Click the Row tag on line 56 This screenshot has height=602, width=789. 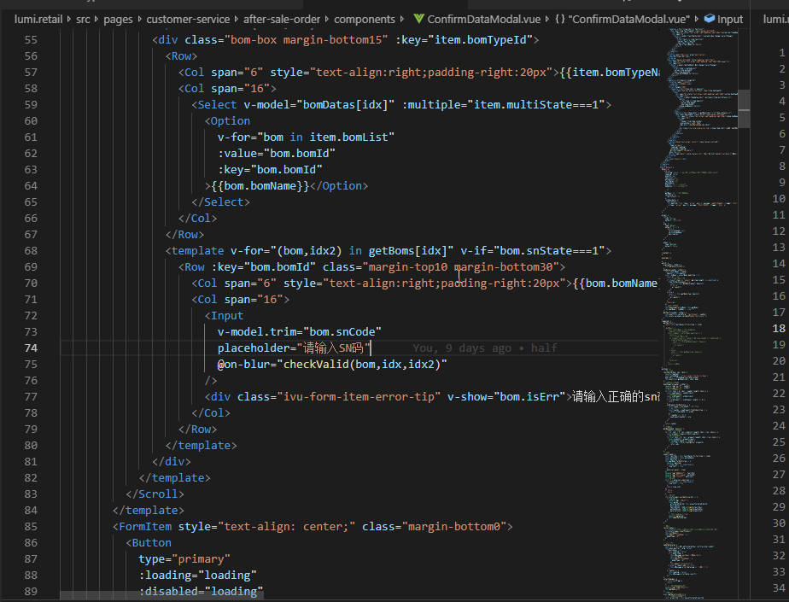click(x=181, y=56)
